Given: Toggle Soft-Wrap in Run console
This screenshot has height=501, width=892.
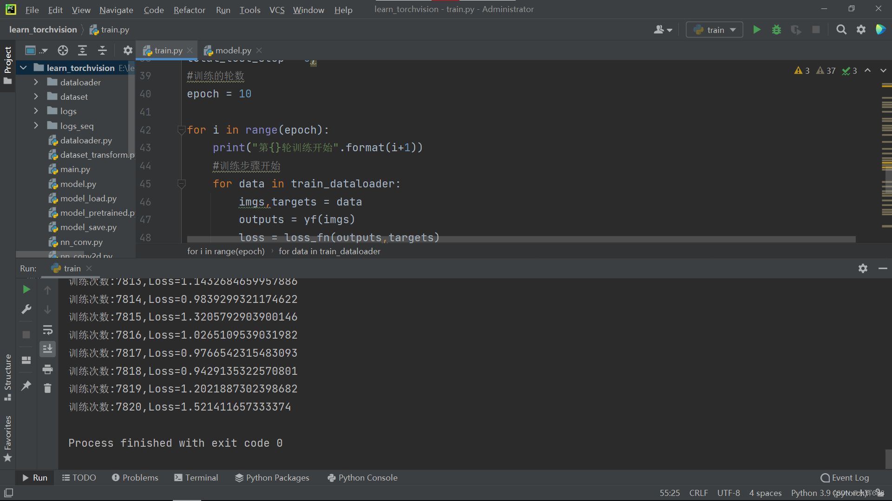Looking at the screenshot, I should (x=47, y=330).
